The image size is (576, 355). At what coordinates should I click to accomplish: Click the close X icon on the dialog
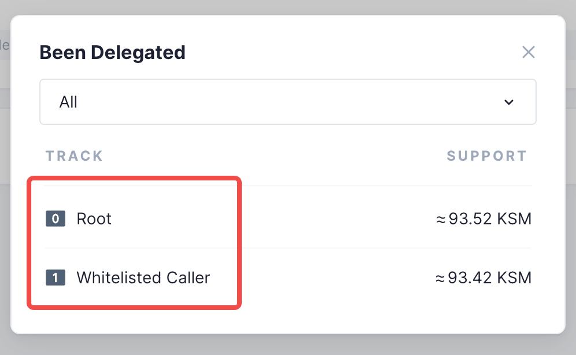click(x=528, y=52)
